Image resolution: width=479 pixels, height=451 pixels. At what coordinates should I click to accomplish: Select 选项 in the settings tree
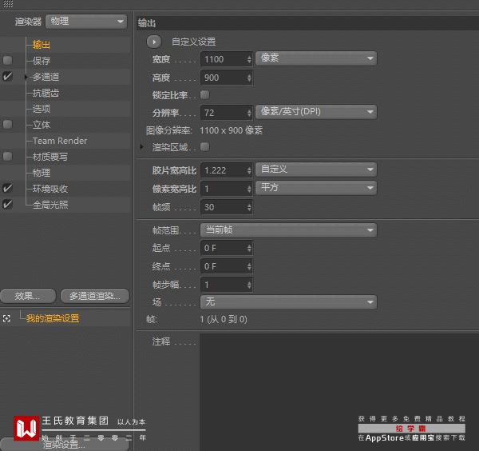(x=42, y=109)
